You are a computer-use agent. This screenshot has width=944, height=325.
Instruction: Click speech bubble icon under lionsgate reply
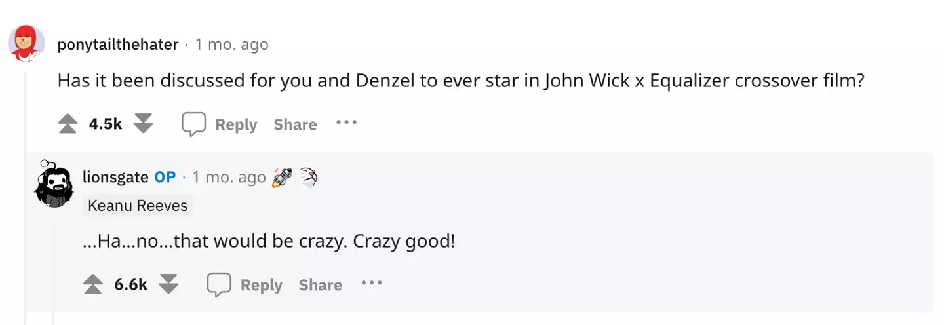[219, 284]
